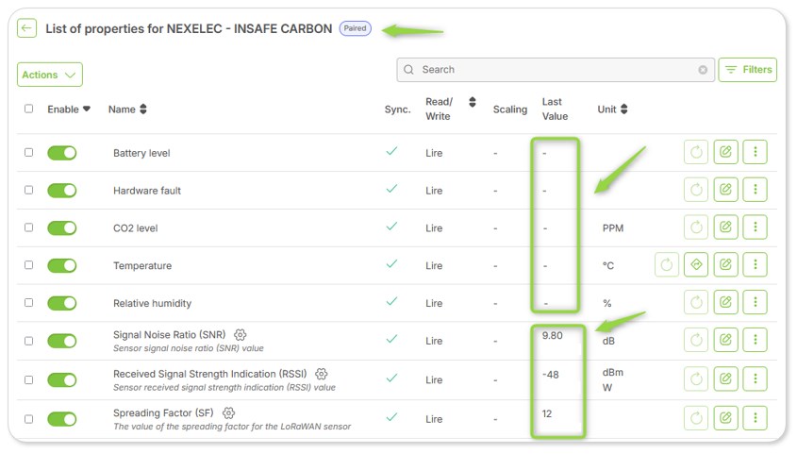
Task: Click the gear icon beside Spreading Factor (SF)
Action: [229, 412]
